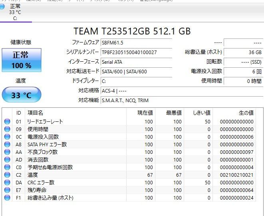The width and height of the screenshot is (264, 216).
Task: Click the drive letter field C:
Action: click(136, 81)
